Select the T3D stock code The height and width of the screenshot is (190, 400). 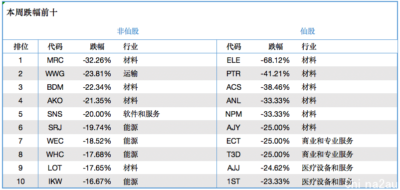pos(233,155)
